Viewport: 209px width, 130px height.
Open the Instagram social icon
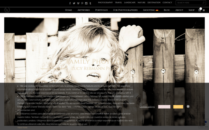click(86, 3)
